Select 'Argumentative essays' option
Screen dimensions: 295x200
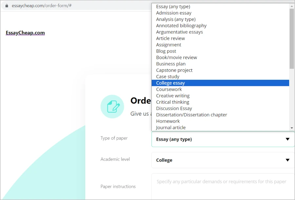(220, 32)
